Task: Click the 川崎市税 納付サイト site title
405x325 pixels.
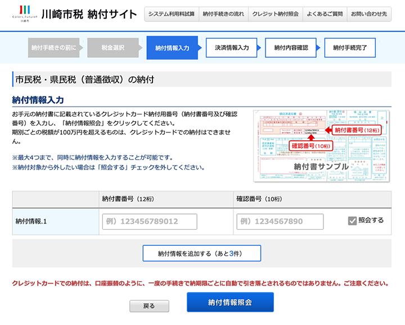Action: click(89, 14)
